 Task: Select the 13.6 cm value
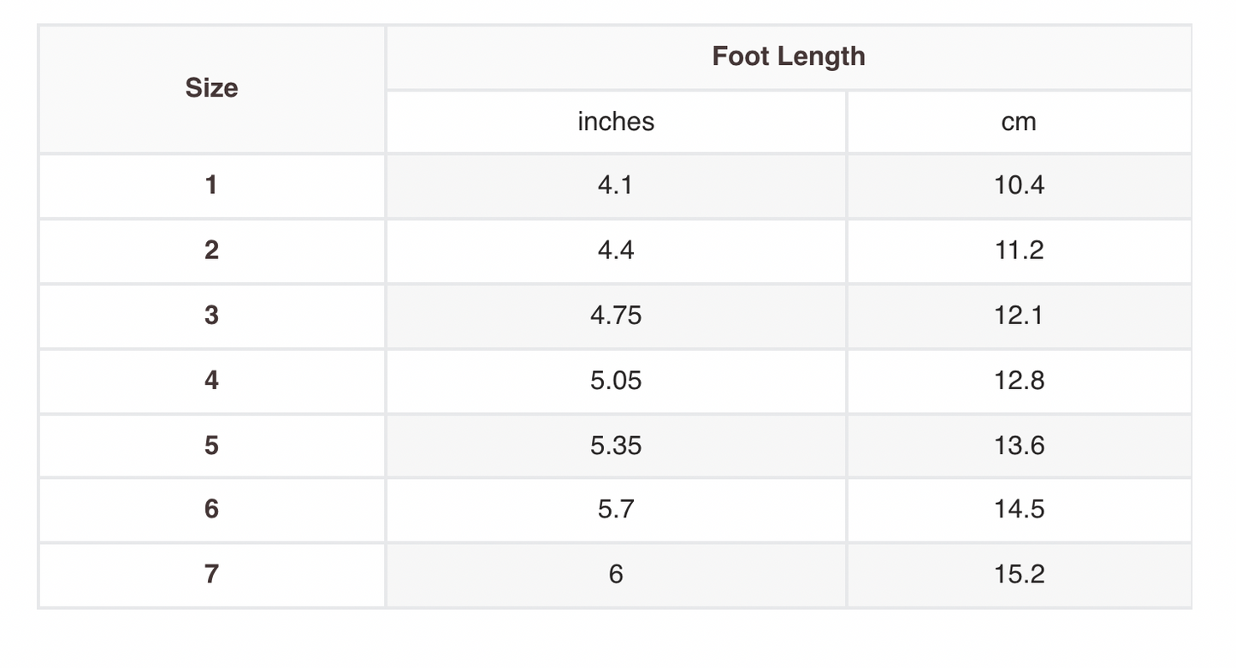(1019, 445)
